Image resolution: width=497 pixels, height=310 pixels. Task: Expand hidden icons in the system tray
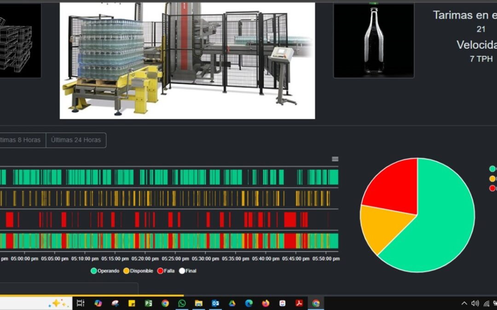click(x=464, y=303)
